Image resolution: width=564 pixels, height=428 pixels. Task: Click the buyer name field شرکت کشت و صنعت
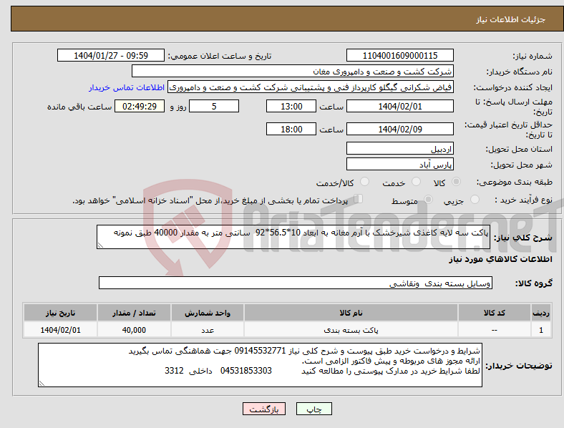293,71
